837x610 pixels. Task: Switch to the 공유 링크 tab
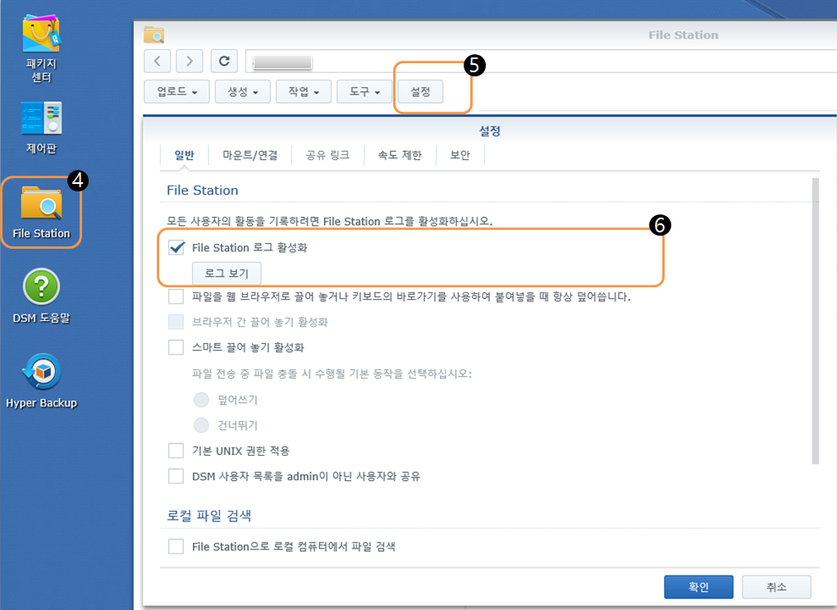tap(327, 155)
